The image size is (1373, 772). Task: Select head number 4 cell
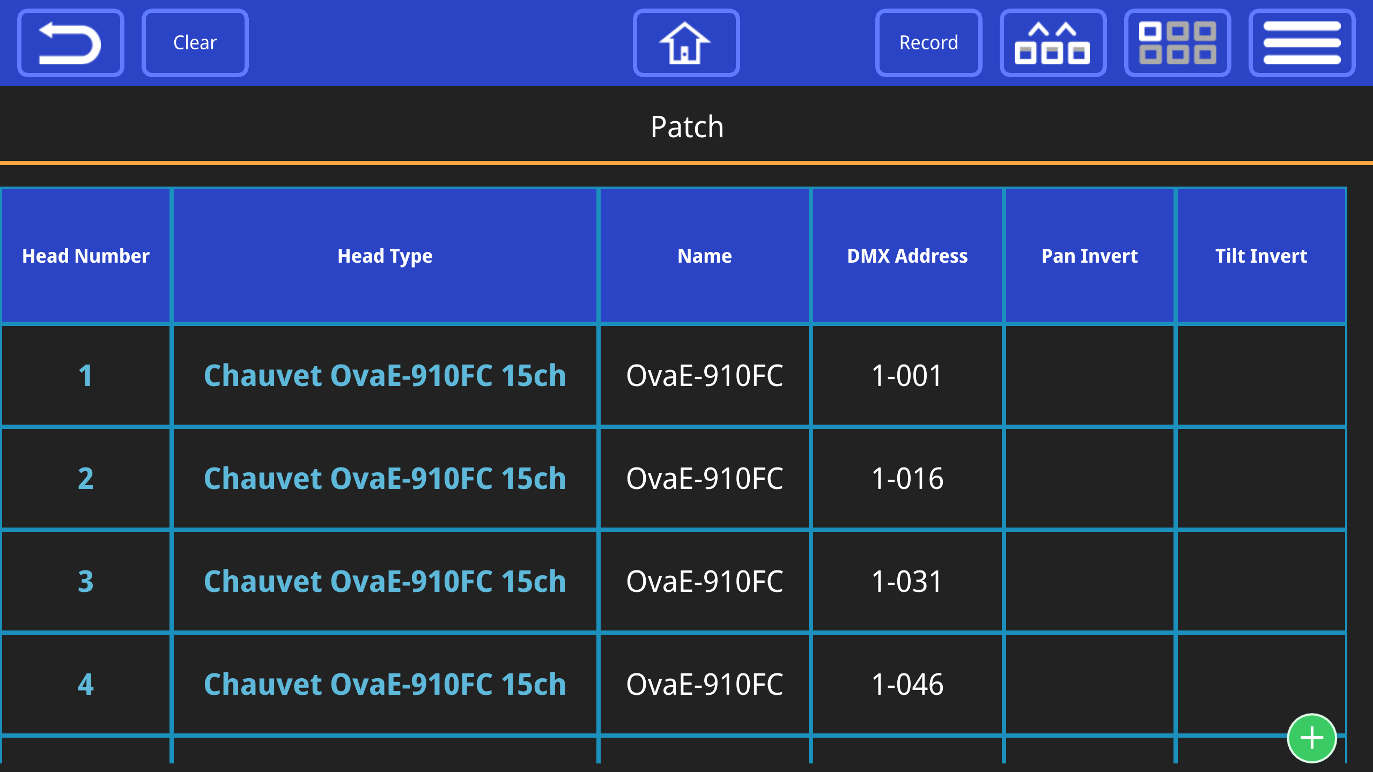pyautogui.click(x=86, y=684)
